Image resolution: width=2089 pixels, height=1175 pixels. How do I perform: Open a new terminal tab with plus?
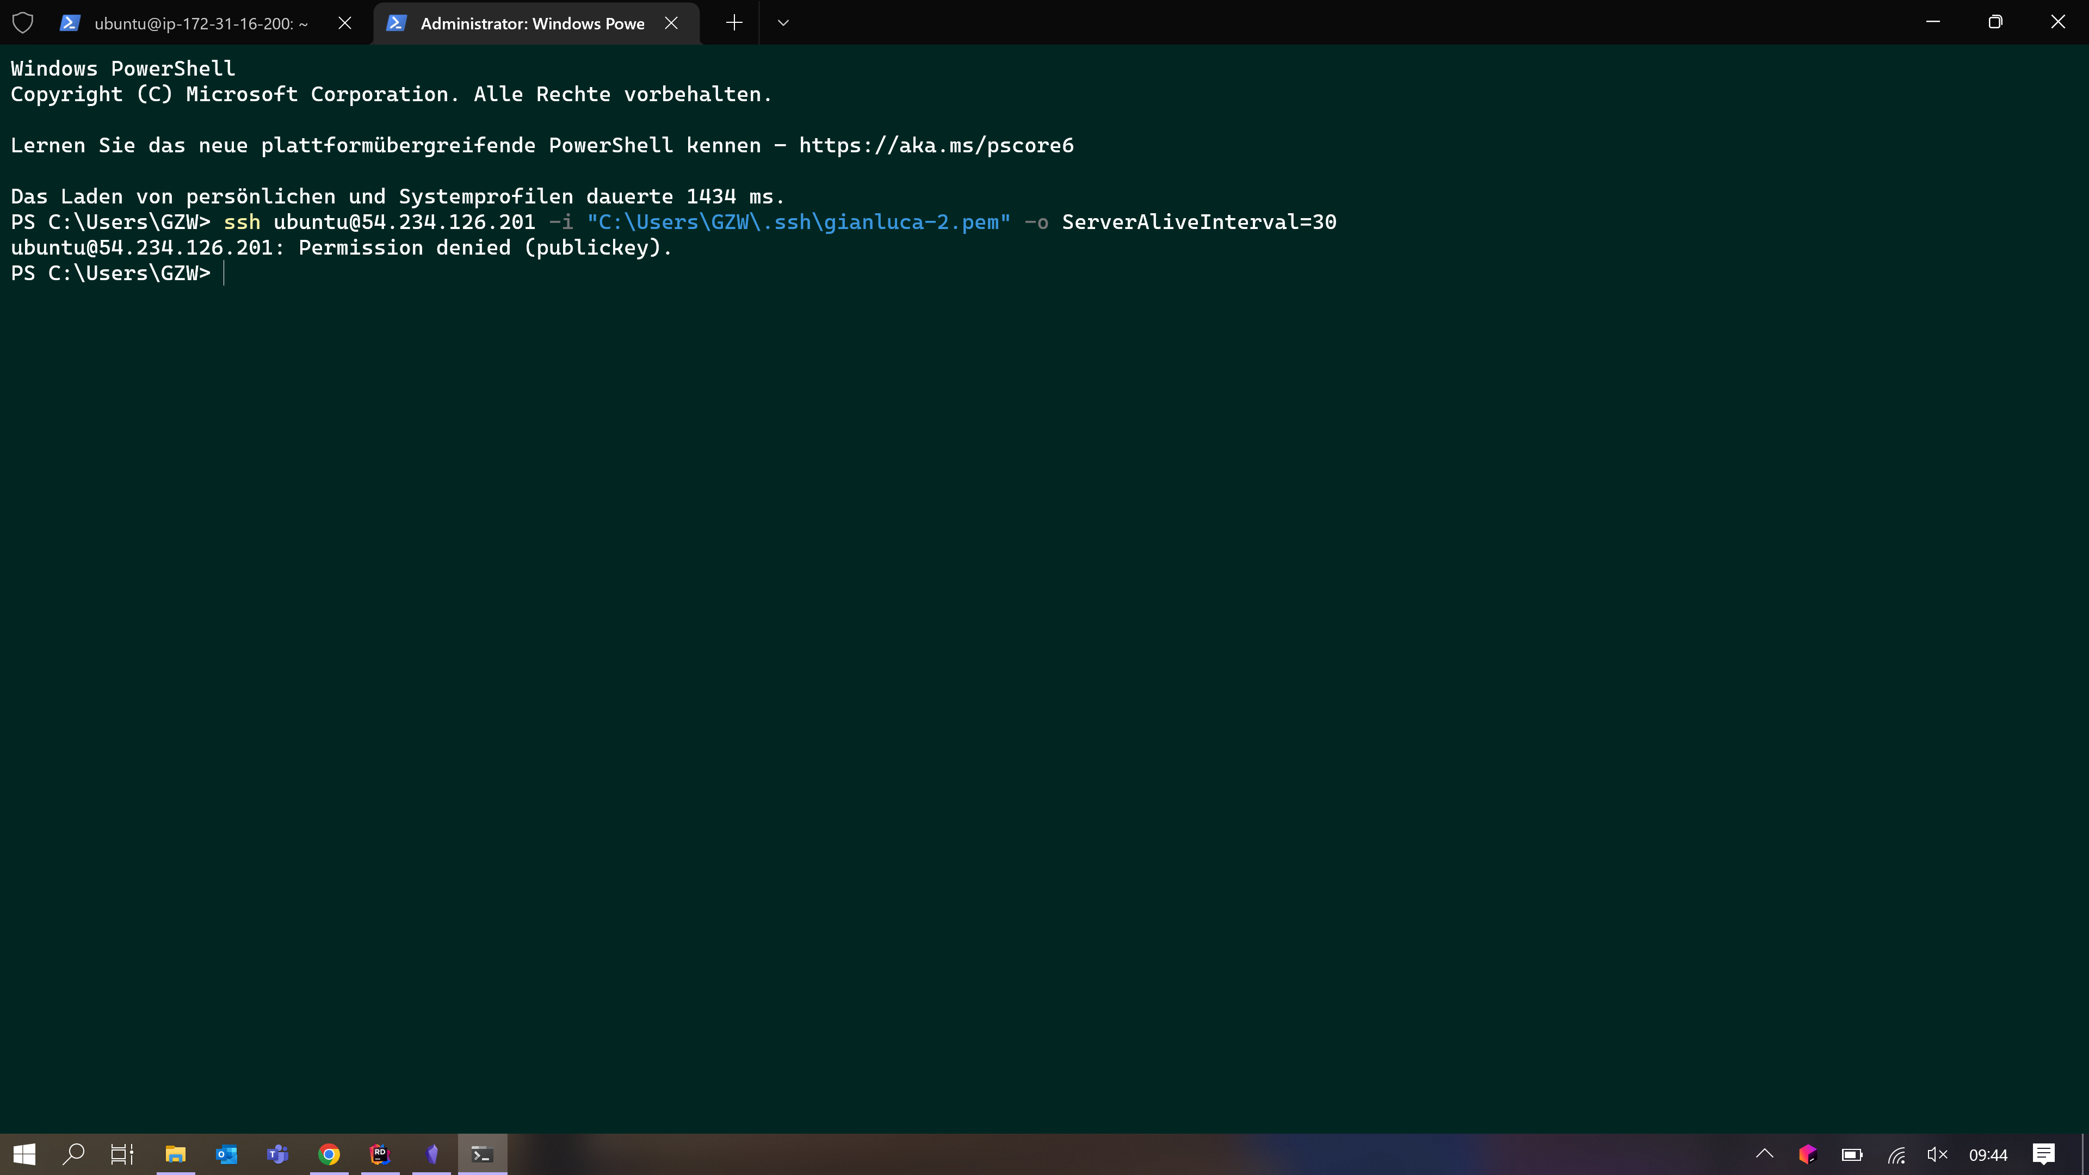point(734,23)
